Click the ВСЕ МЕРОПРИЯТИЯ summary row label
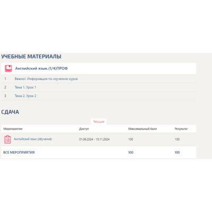The height and width of the screenshot is (212, 212). tap(19, 152)
